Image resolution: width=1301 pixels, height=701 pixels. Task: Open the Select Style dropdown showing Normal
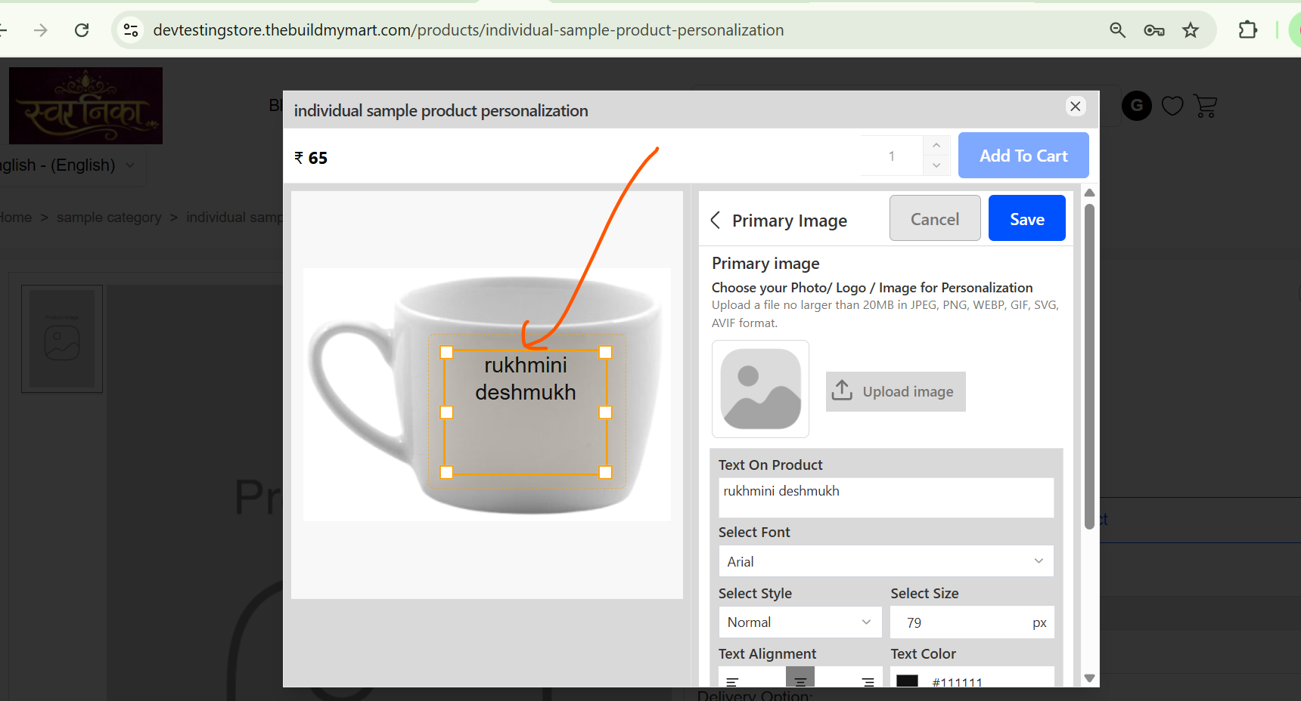[x=800, y=622]
